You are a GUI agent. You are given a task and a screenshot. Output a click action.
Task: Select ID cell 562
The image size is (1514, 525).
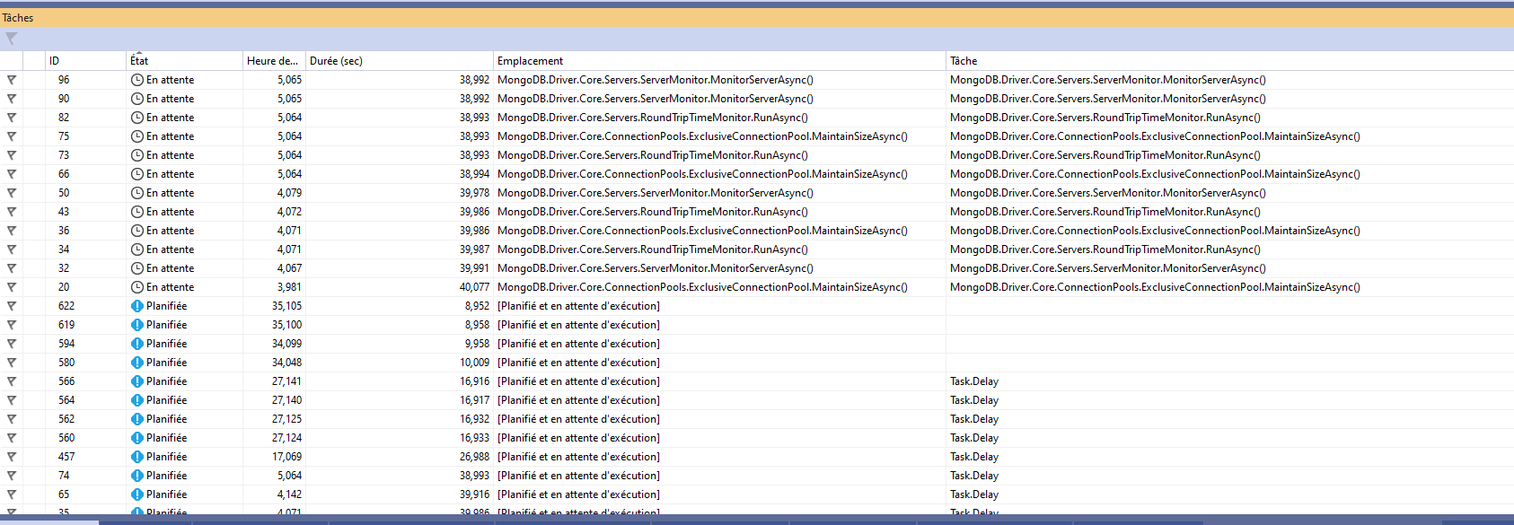point(66,419)
